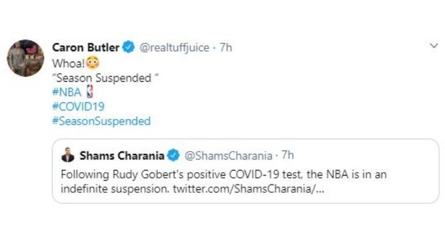The height and width of the screenshot is (250, 445).
Task: Click the Caron Butler display name
Action: pyautogui.click(x=86, y=47)
